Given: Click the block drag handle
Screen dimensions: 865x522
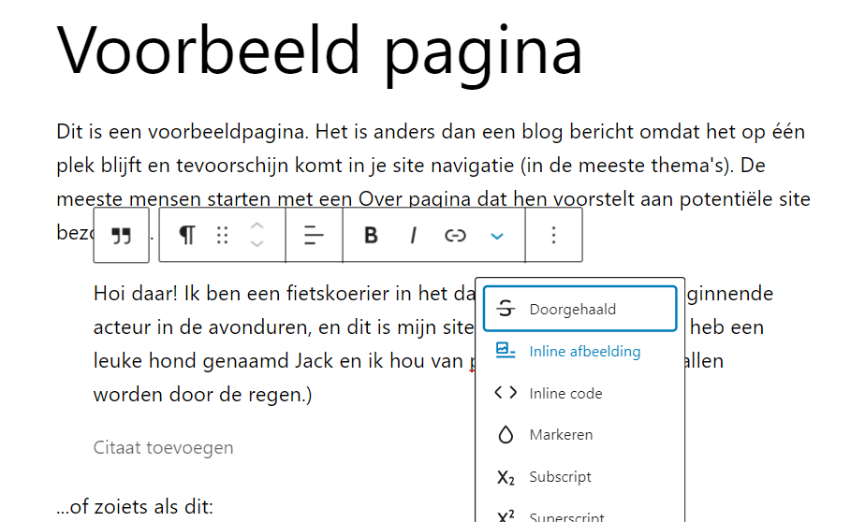Looking at the screenshot, I should [x=222, y=235].
